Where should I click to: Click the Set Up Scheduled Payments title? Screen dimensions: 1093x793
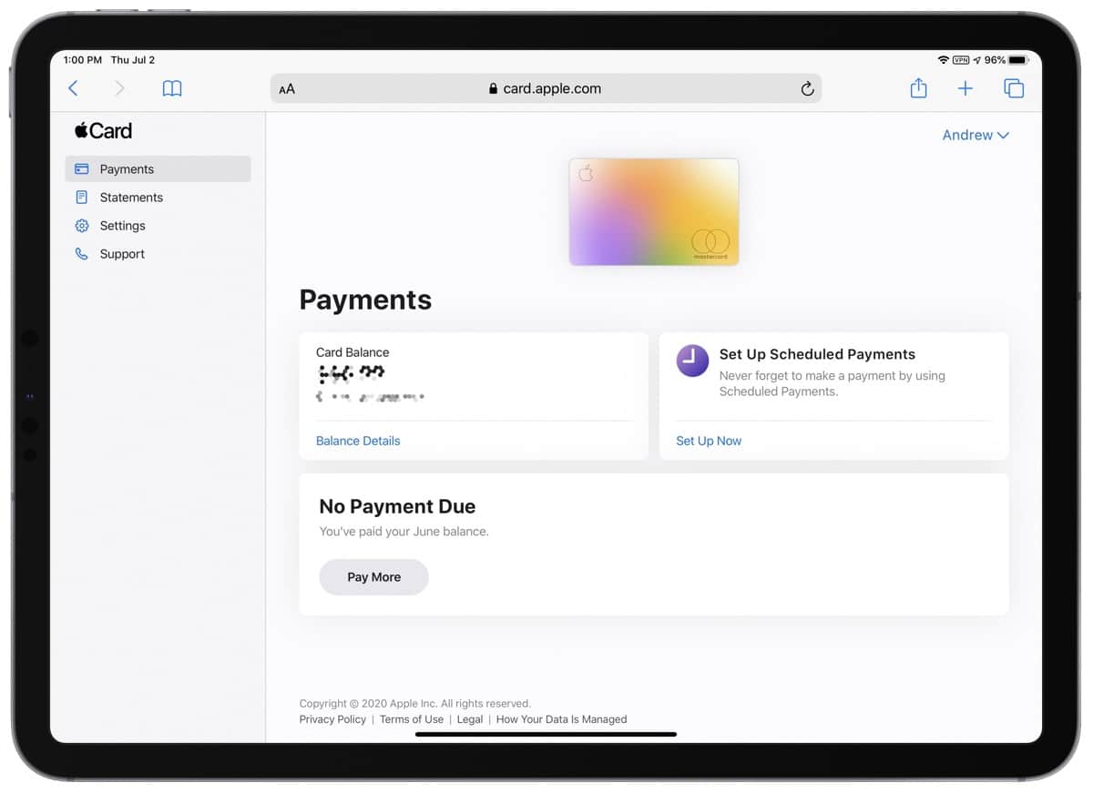coord(817,354)
